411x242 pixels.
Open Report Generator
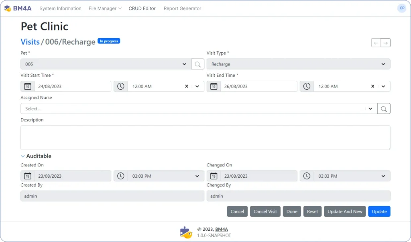(x=183, y=8)
